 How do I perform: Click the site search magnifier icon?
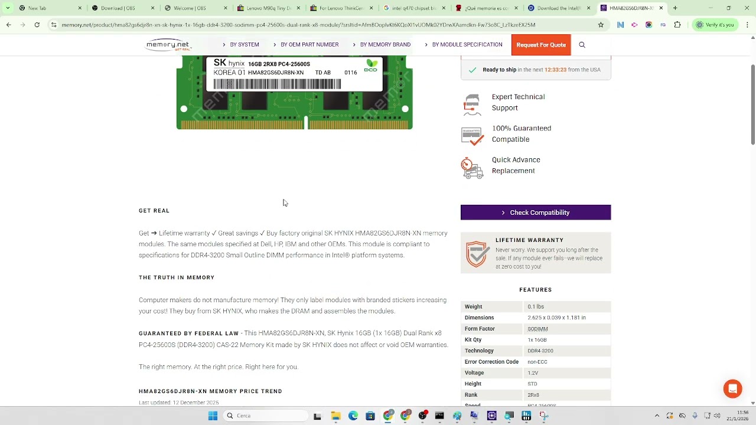coord(582,45)
